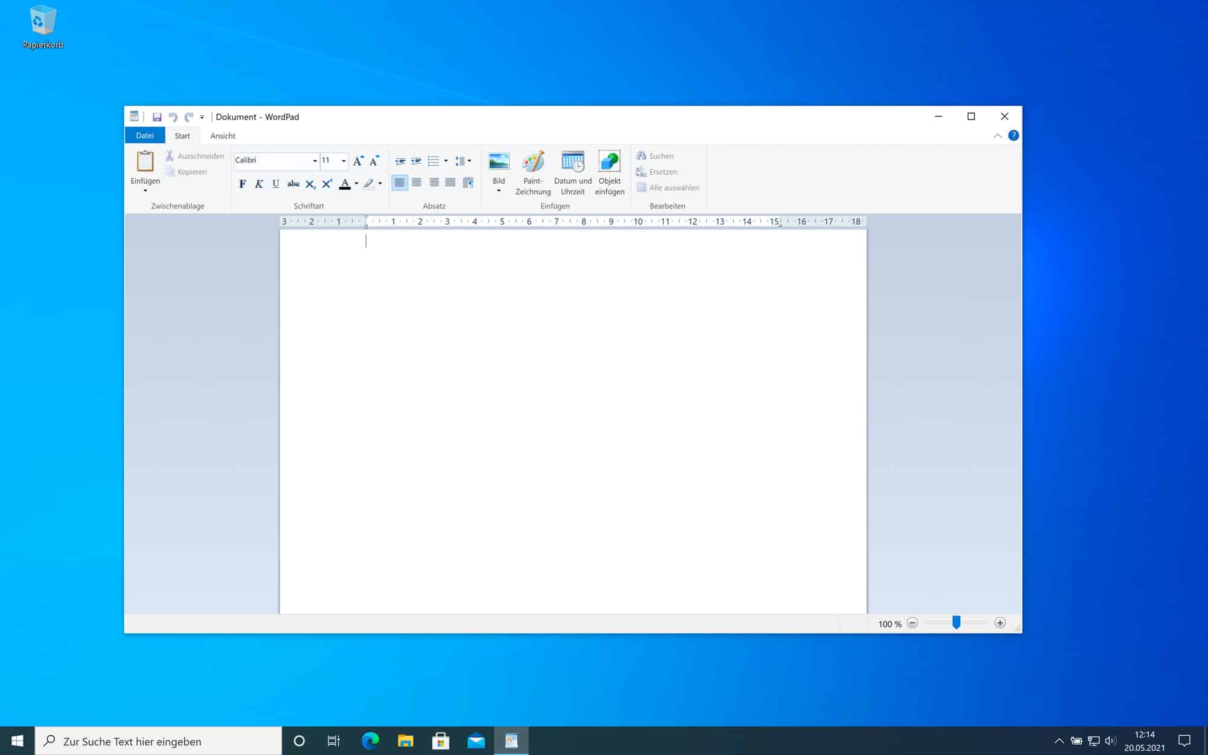This screenshot has width=1208, height=755.
Task: Open the Datei menu
Action: [x=144, y=135]
